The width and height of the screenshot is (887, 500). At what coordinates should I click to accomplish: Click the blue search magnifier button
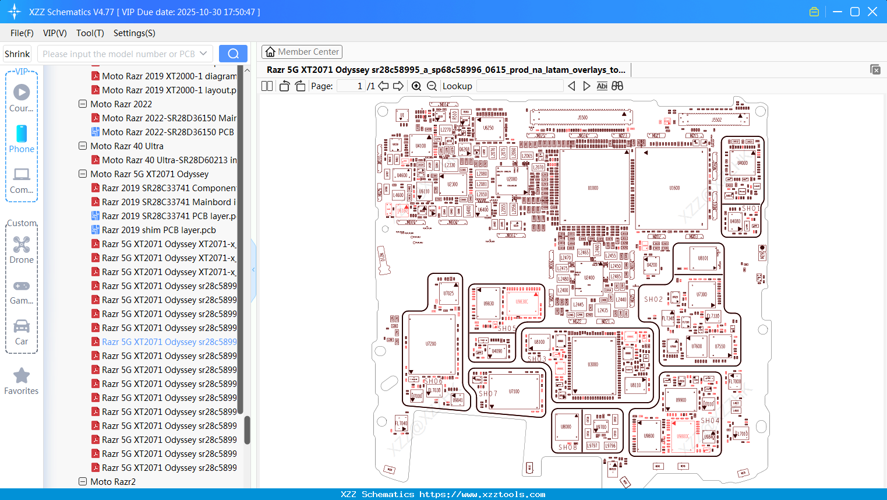[233, 54]
